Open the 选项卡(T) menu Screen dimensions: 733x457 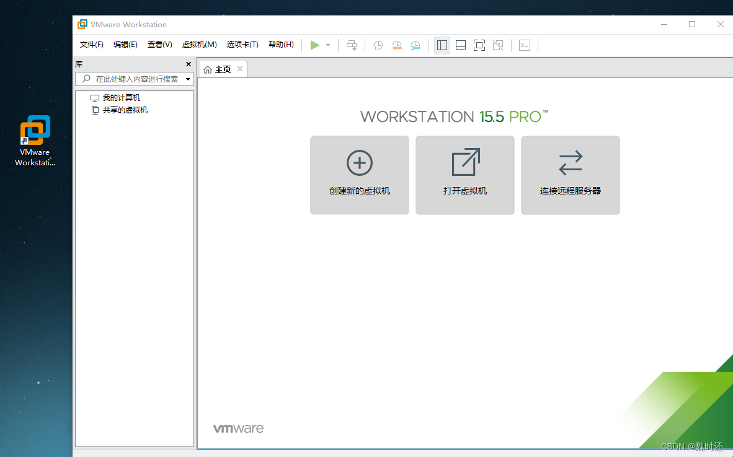click(242, 45)
